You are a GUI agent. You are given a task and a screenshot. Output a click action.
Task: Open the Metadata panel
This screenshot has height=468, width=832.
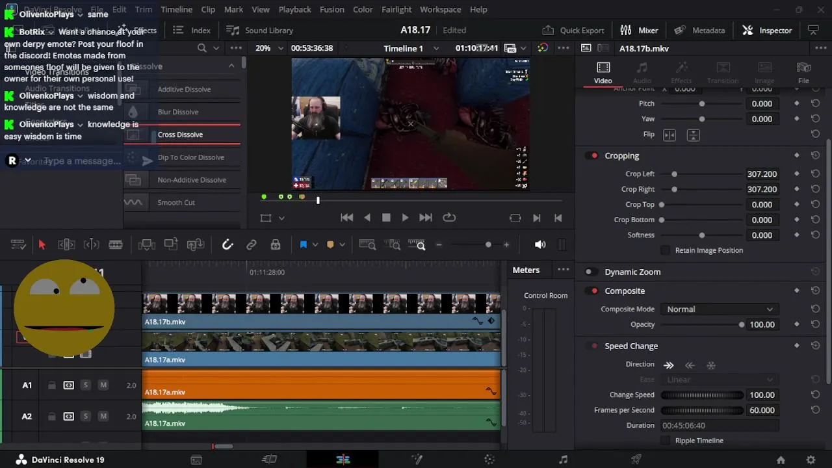pos(699,30)
